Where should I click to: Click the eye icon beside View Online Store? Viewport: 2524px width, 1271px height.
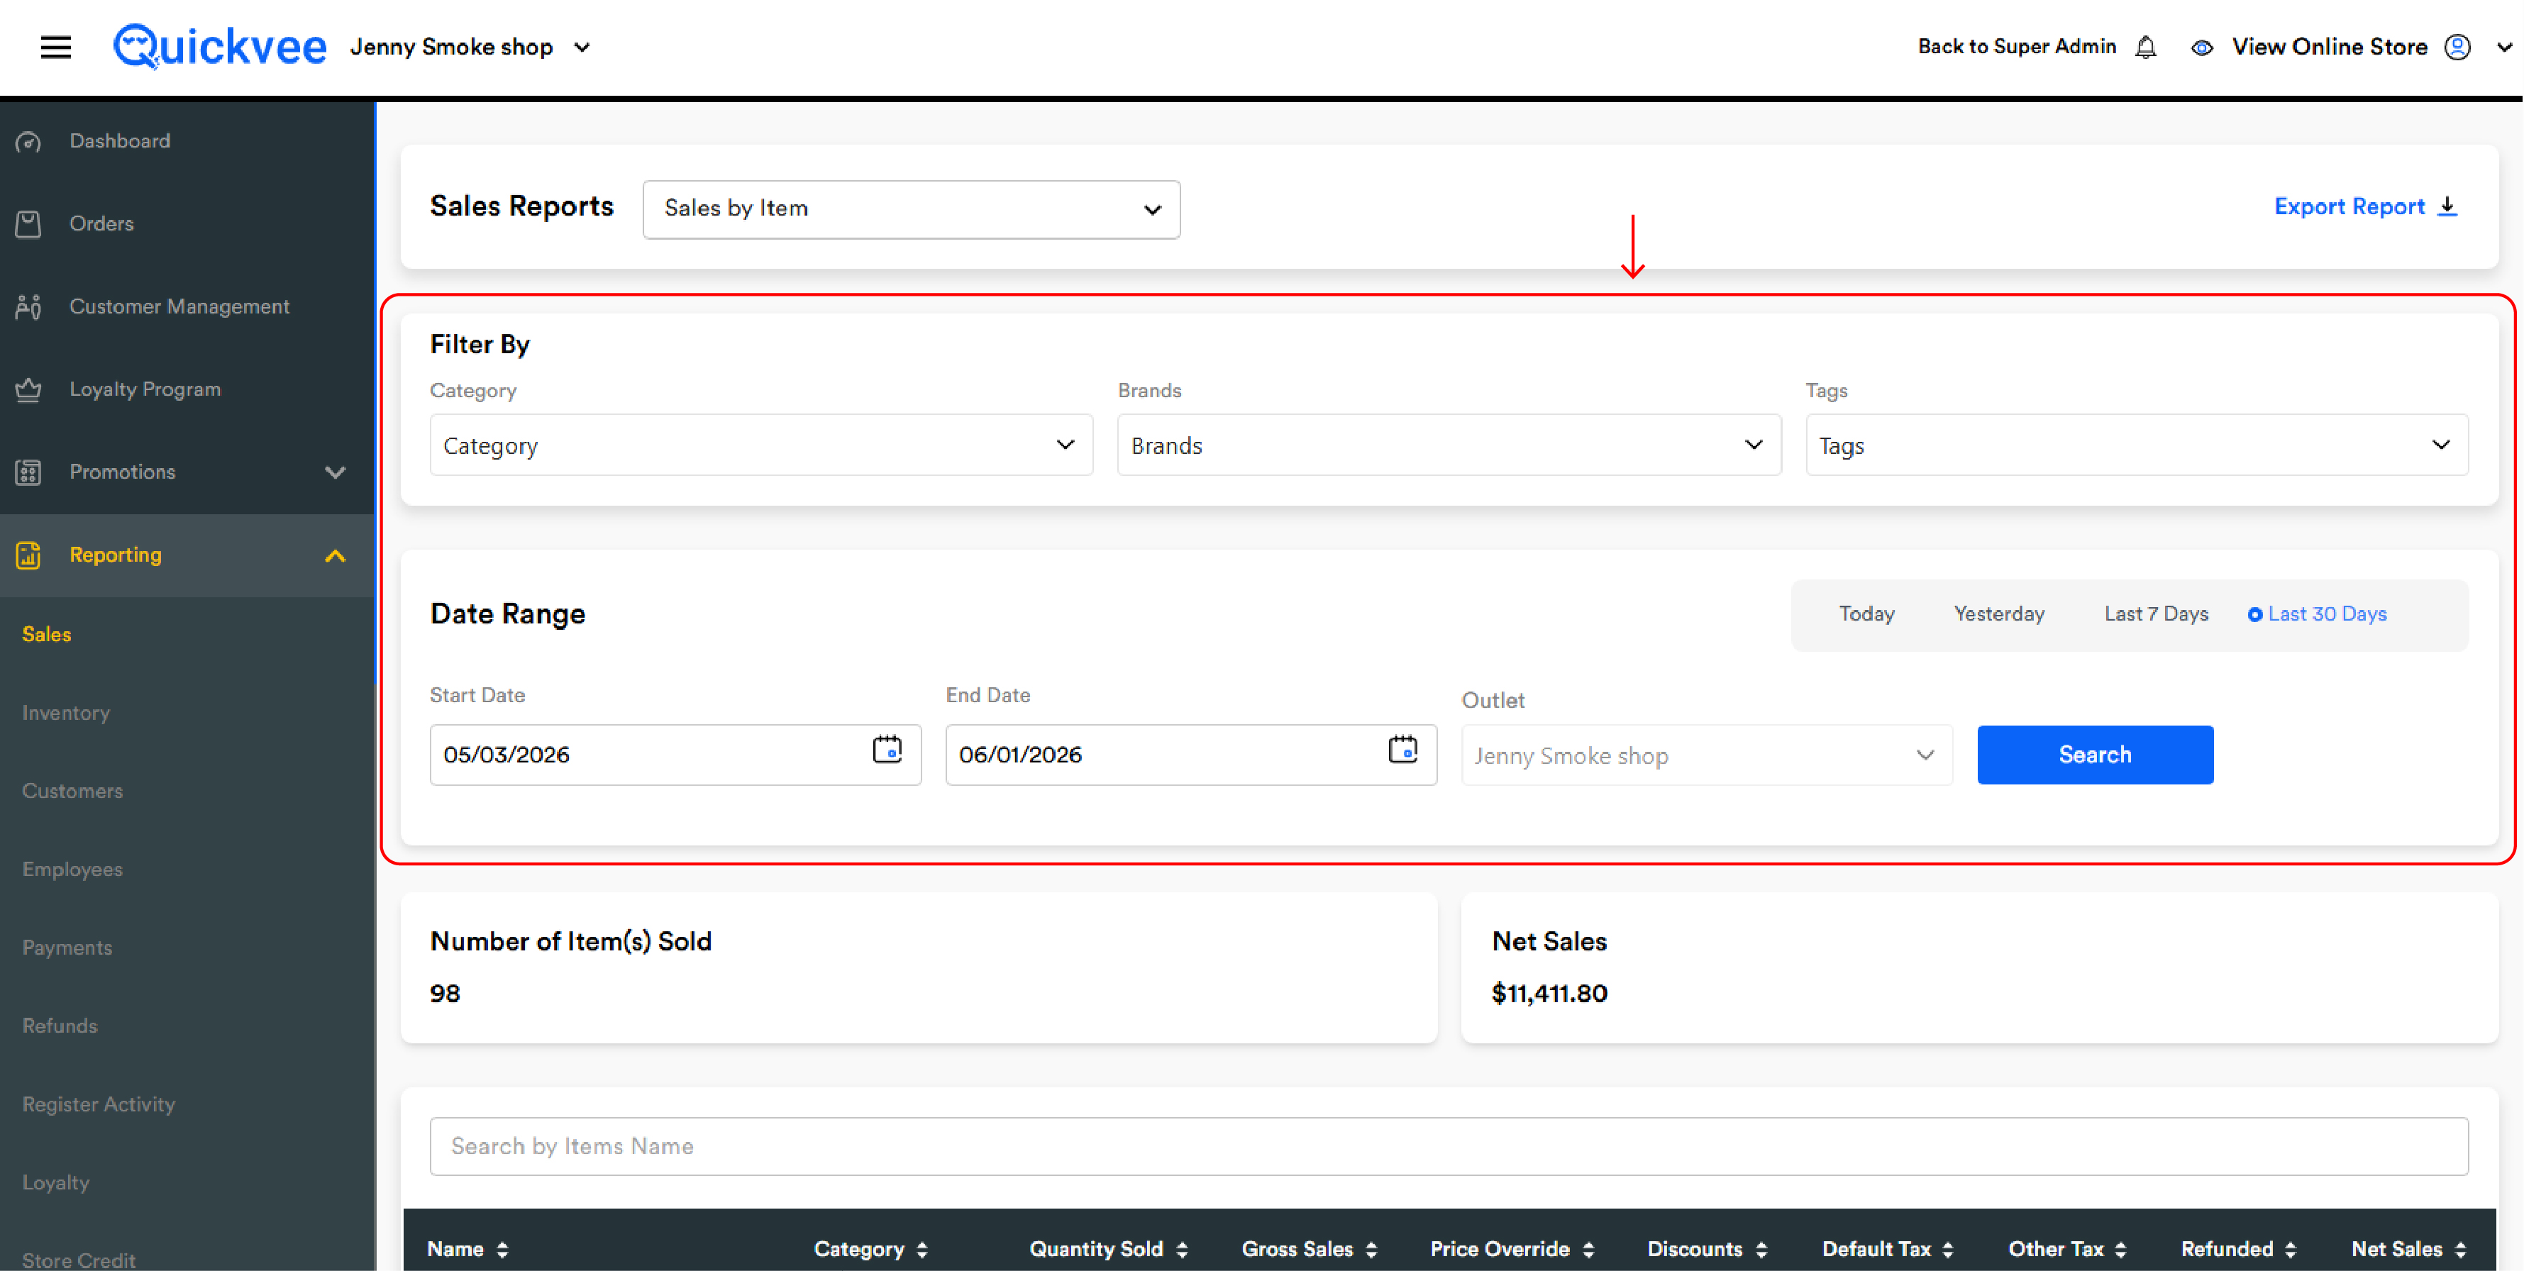[2201, 47]
